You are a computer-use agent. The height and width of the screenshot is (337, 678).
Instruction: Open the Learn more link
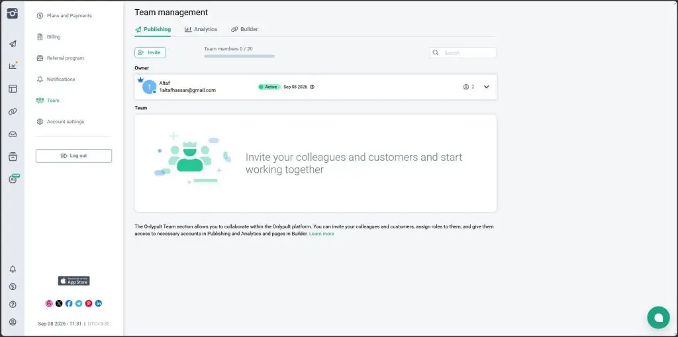click(x=321, y=234)
